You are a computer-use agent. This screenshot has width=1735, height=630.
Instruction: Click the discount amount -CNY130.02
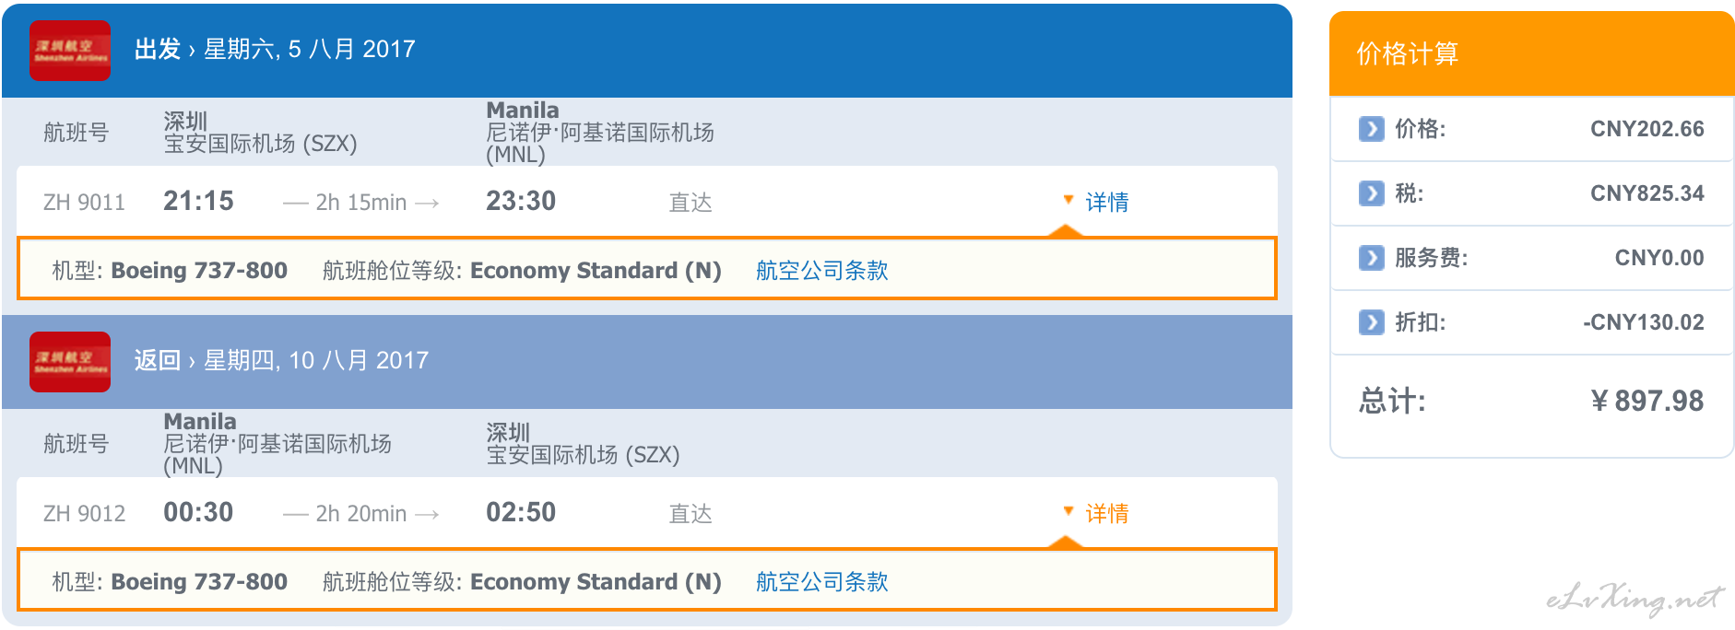1644,322
